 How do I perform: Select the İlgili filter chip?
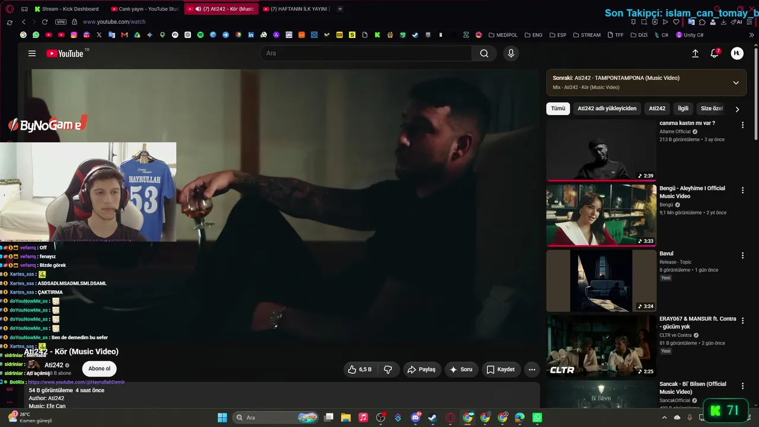click(683, 109)
